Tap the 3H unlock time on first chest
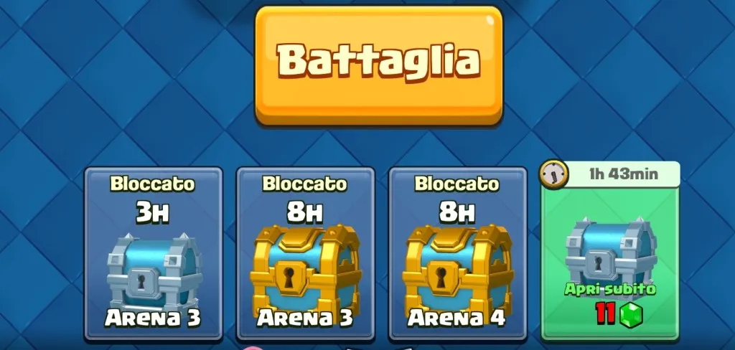735x350 pixels. coord(152,212)
